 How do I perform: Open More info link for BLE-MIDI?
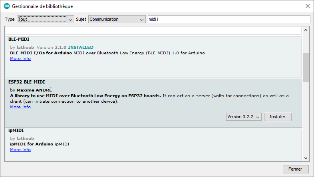coord(20,58)
